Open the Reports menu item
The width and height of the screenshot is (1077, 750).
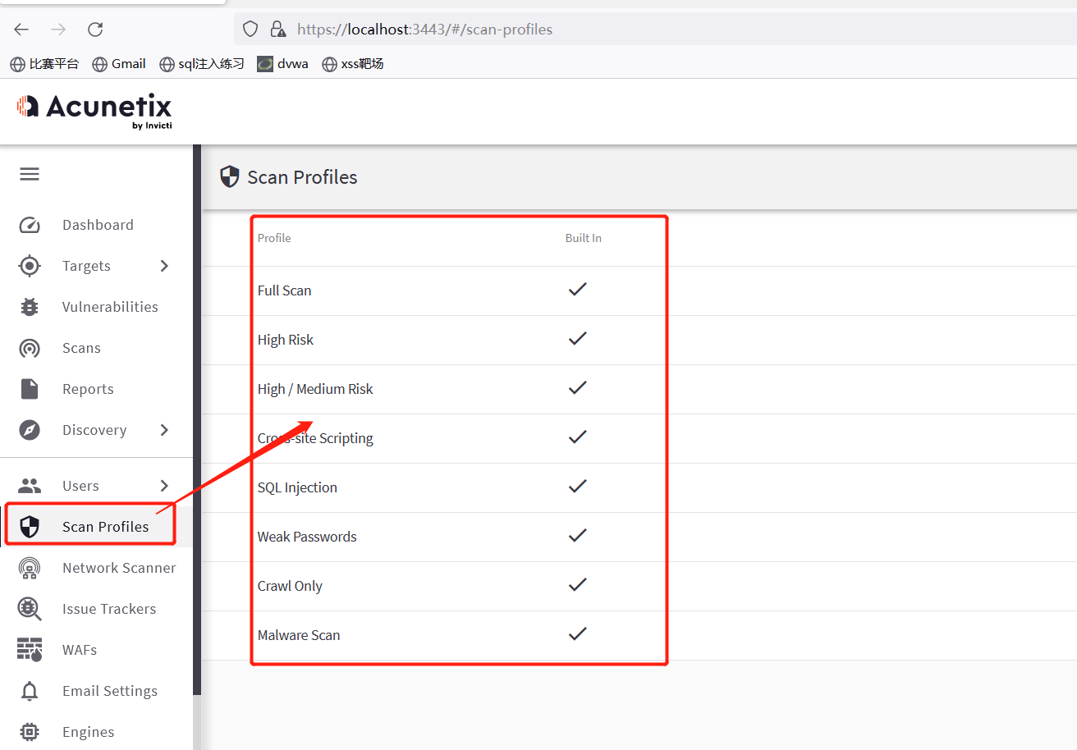tap(88, 389)
